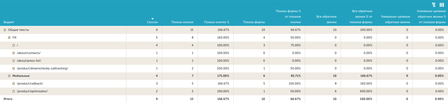448x103 pixels.
Task: Expand the /about/press-list/ row
Action: (x=13, y=61)
